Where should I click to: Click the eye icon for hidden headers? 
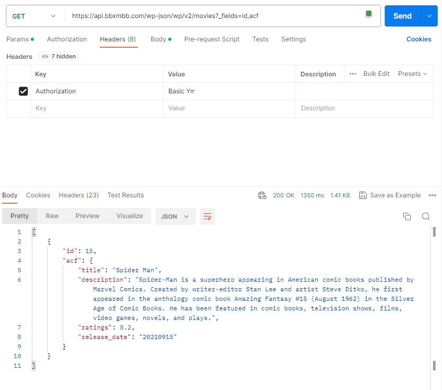pos(45,57)
